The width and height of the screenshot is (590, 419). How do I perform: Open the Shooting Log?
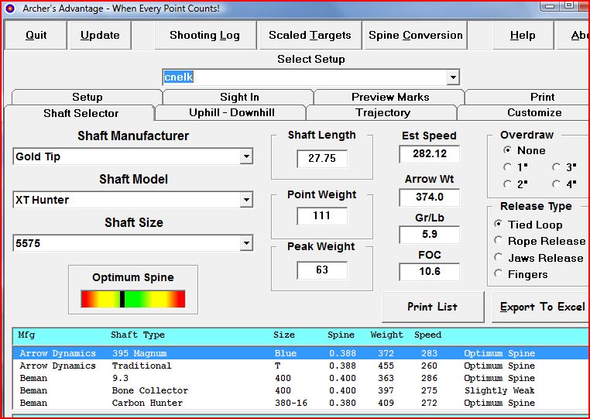[205, 36]
